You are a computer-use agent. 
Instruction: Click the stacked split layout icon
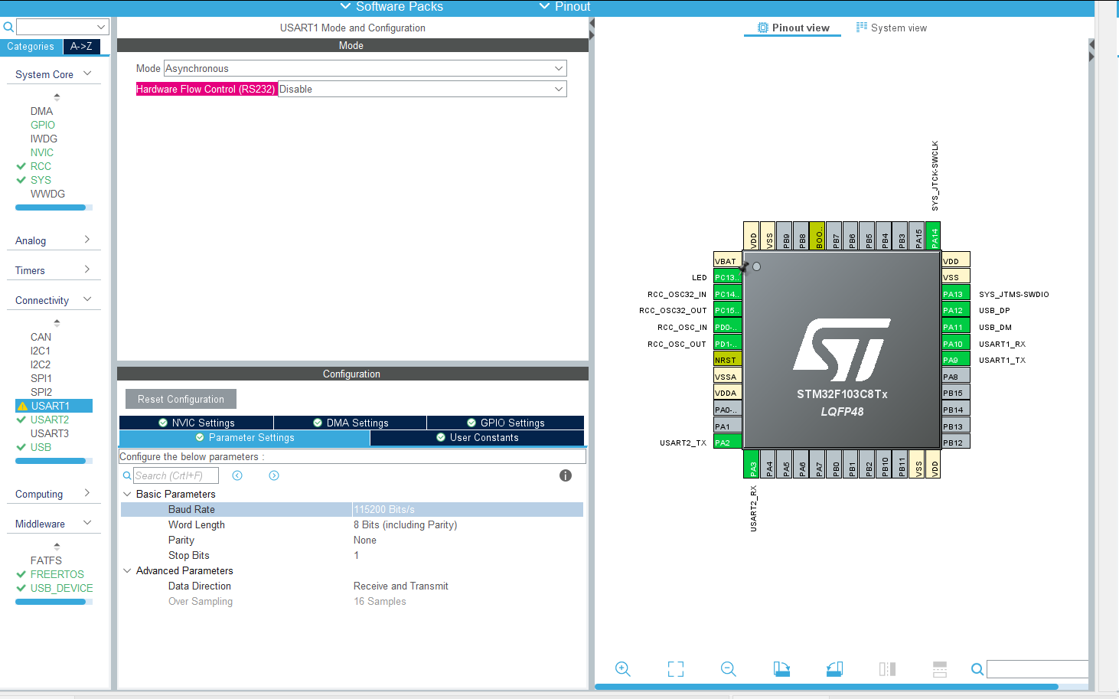[x=940, y=669]
